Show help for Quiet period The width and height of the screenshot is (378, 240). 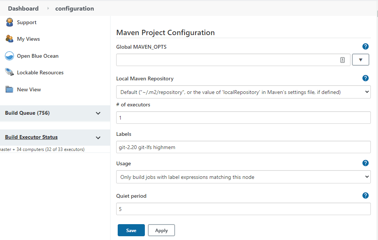(365, 195)
